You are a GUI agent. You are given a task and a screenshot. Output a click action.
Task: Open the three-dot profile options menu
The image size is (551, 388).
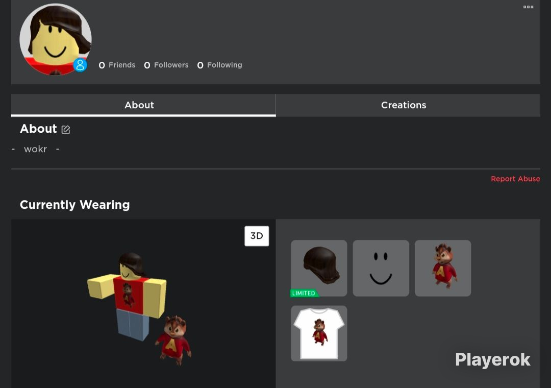pyautogui.click(x=528, y=7)
